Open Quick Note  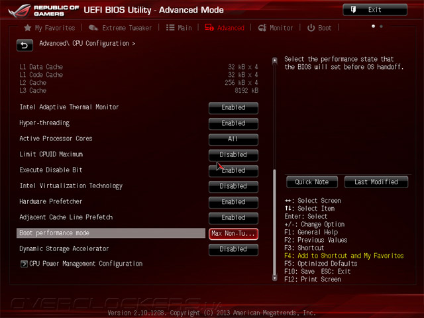point(312,182)
